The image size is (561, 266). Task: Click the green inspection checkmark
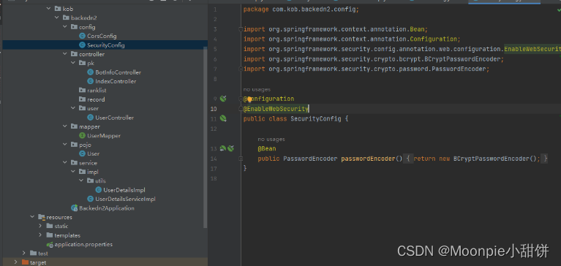click(559, 10)
